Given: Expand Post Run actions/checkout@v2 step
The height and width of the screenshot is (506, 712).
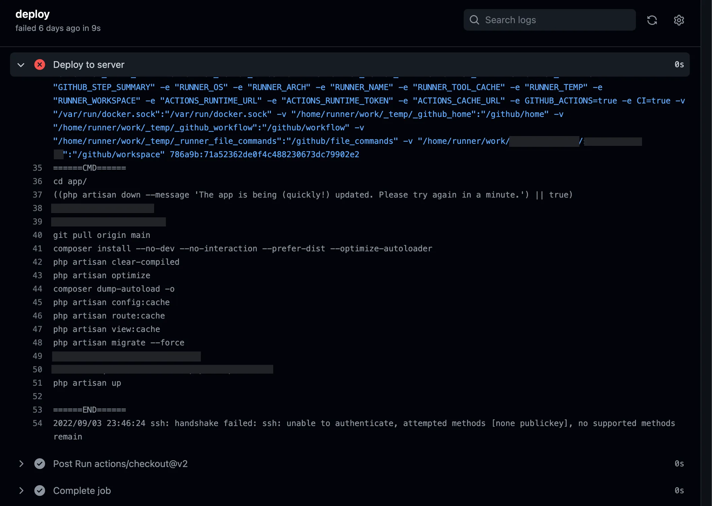Looking at the screenshot, I should tap(21, 464).
